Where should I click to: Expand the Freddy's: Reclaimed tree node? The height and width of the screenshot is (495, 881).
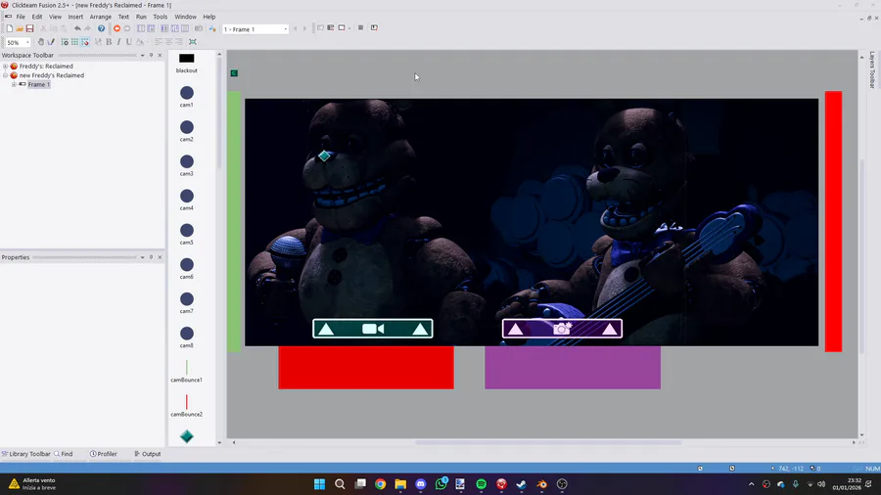coord(6,67)
